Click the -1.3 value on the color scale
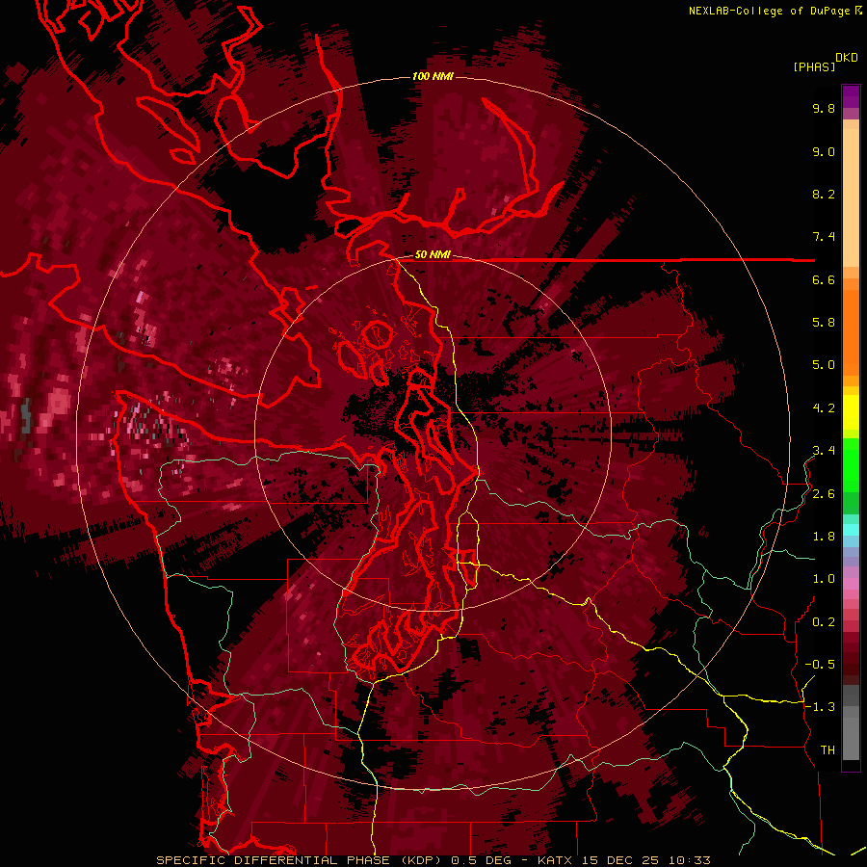This screenshot has height=867, width=867. (820, 707)
